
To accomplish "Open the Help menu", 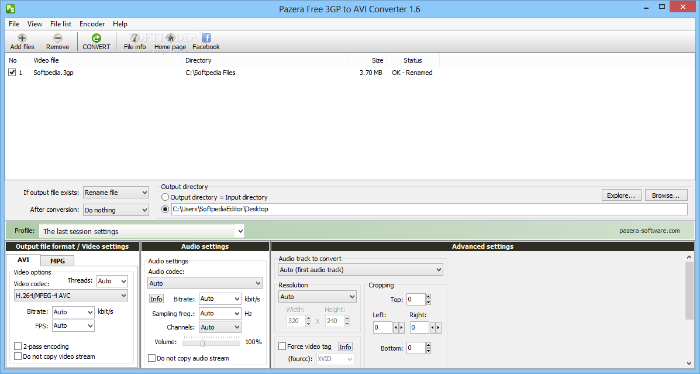I will [x=120, y=23].
